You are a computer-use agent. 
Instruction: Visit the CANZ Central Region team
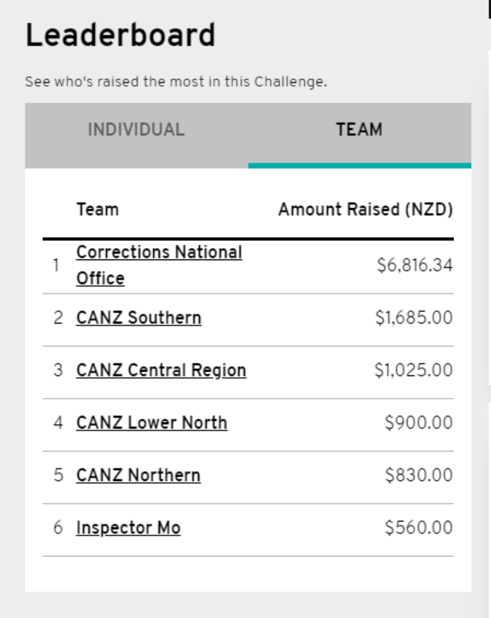click(161, 370)
